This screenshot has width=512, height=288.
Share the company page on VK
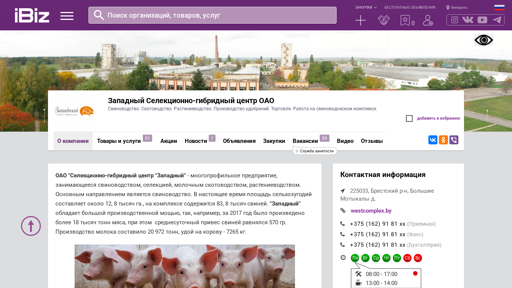(x=433, y=140)
